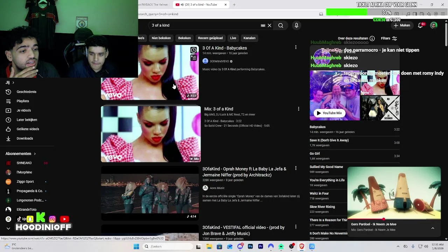
Task: Show more subscriptions with down chevron
Action: 8,228
